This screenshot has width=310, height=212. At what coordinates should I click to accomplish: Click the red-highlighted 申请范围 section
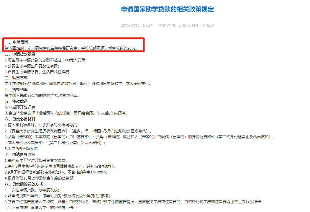click(x=73, y=45)
